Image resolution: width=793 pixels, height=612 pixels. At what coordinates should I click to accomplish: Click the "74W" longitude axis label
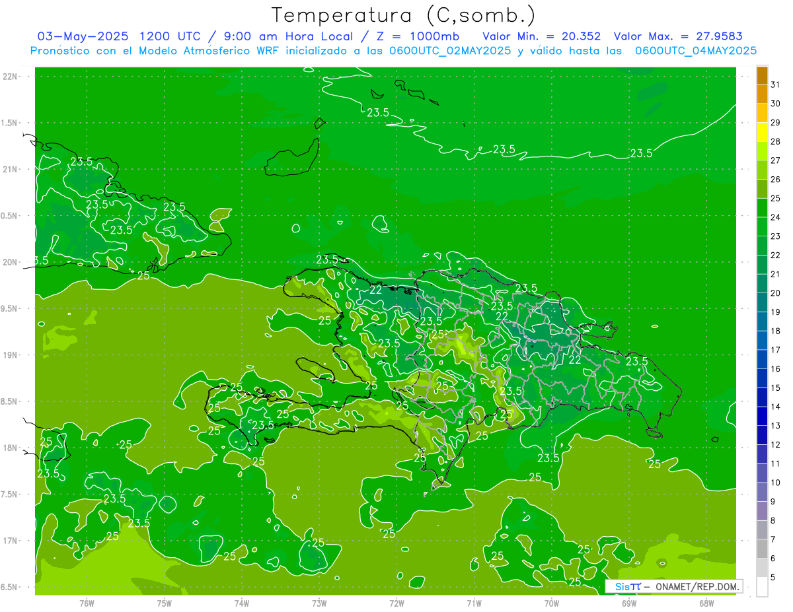pos(242,603)
